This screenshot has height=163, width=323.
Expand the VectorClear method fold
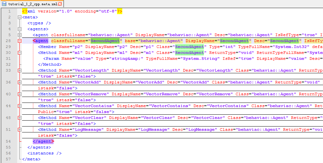[x=19, y=118]
